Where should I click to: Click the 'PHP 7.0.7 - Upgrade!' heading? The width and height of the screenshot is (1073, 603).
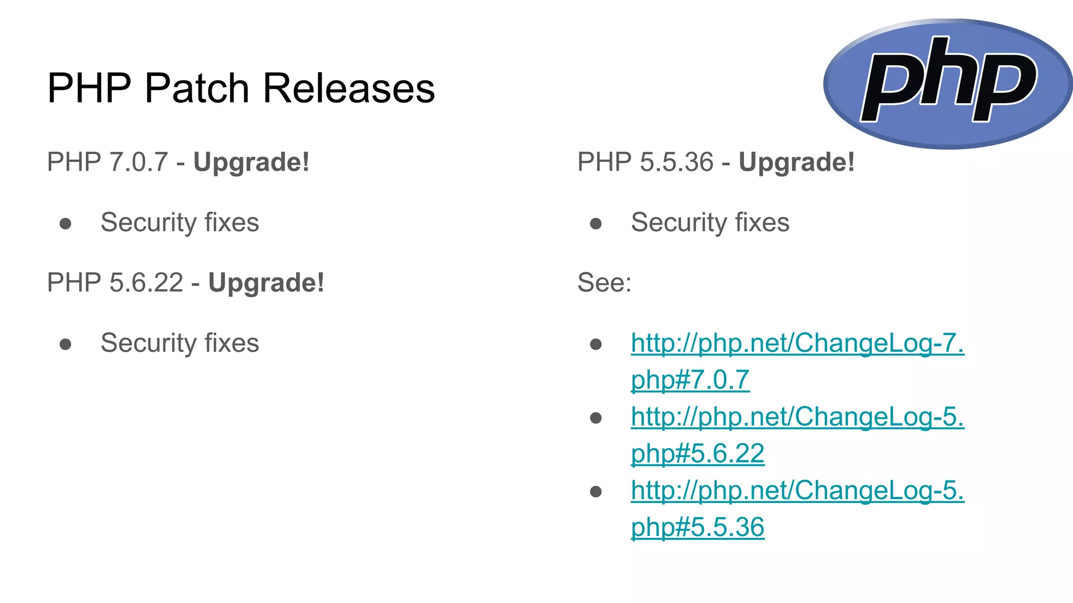pyautogui.click(x=178, y=162)
